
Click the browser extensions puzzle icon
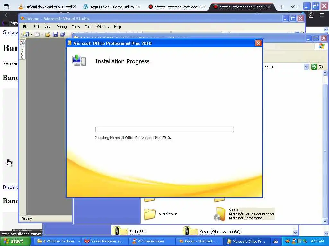(x=311, y=15)
